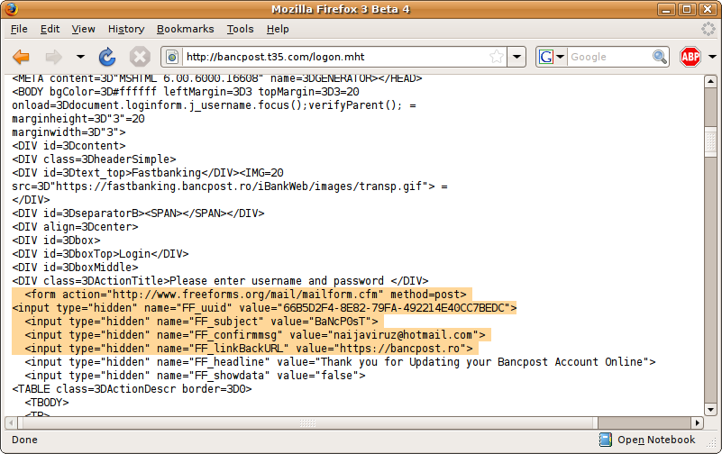Click the 'DIV id=3DboxMiddle' line
This screenshot has height=454, width=722.
[x=75, y=268]
